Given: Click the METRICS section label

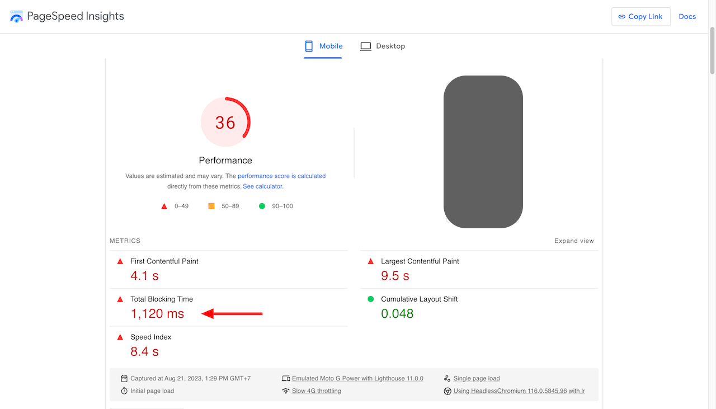Looking at the screenshot, I should click(x=125, y=241).
